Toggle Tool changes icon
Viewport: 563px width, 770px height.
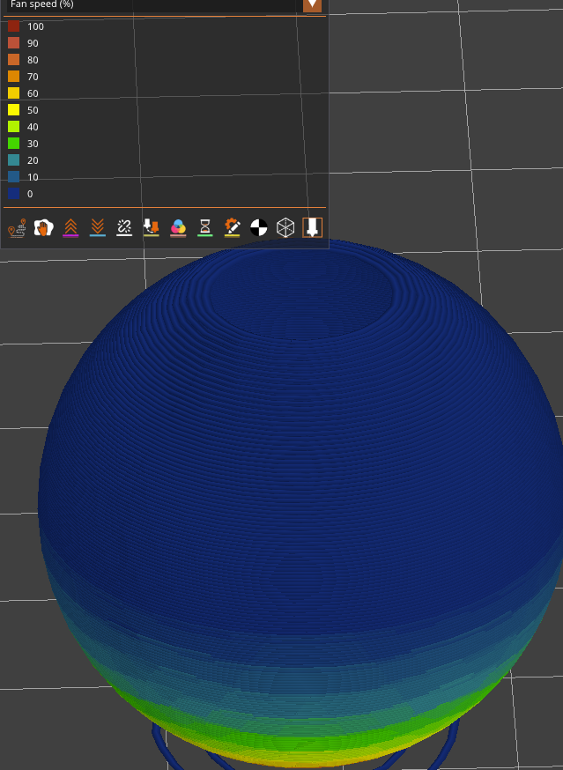tap(152, 228)
